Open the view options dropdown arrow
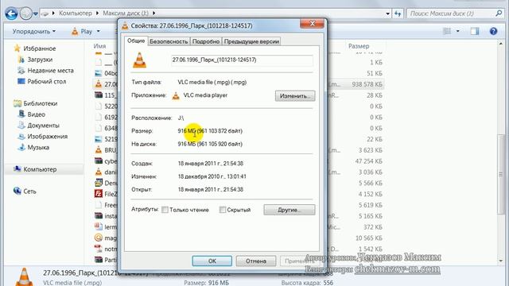Viewport: 509px width, 286px height. (458, 31)
